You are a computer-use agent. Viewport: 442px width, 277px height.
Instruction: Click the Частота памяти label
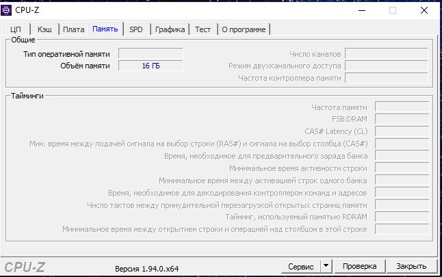tap(339, 107)
